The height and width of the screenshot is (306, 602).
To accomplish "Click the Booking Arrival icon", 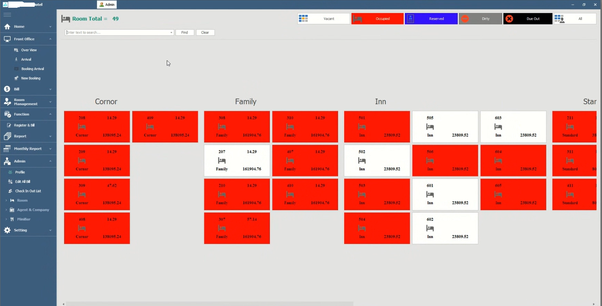I will 17,69.
